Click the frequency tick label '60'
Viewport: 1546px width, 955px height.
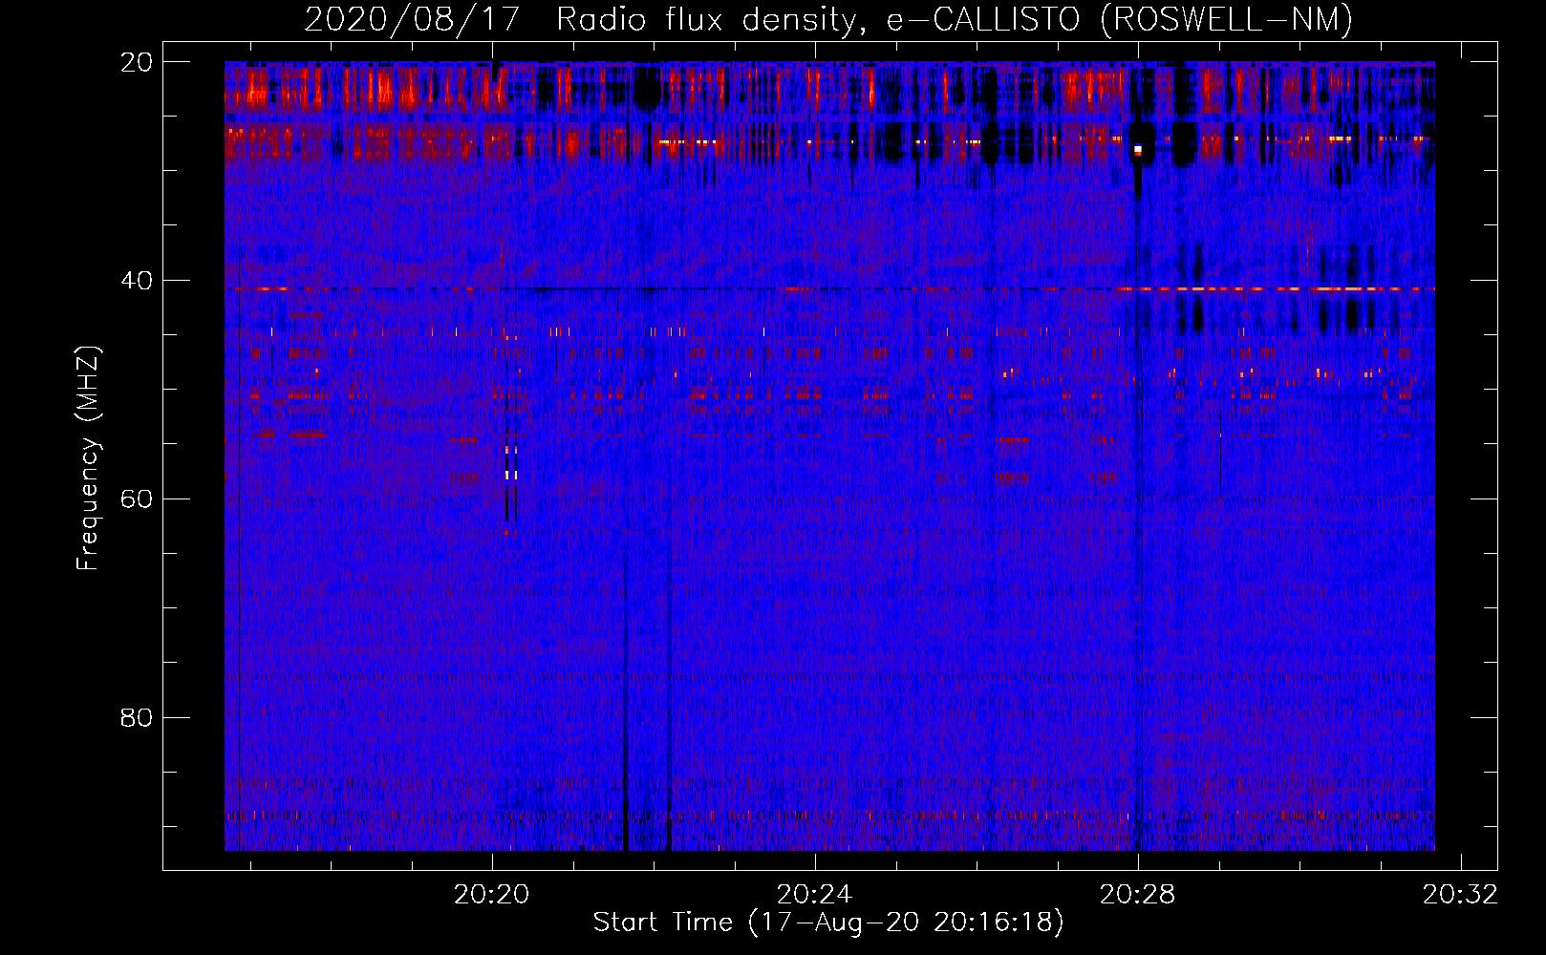(x=137, y=499)
